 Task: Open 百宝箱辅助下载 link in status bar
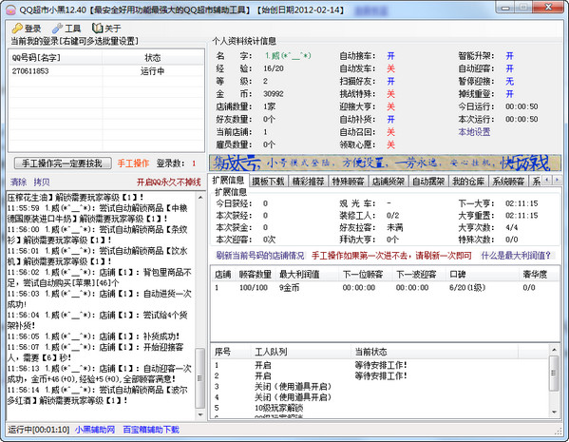tap(151, 430)
